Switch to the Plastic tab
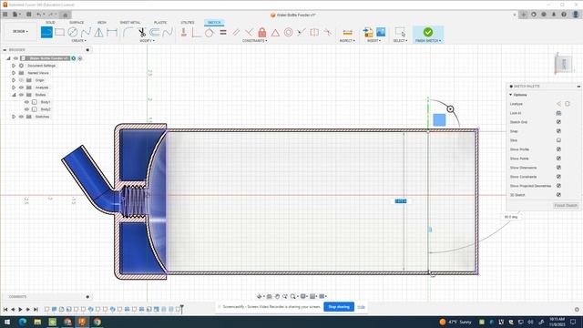This screenshot has height=328, width=583. point(160,23)
